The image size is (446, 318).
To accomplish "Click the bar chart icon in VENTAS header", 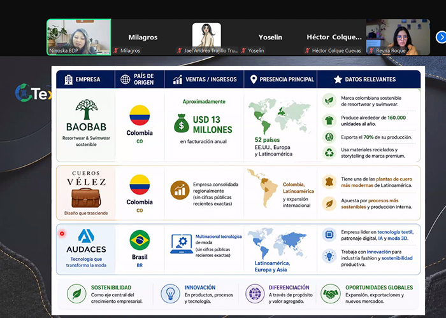I will (178, 79).
